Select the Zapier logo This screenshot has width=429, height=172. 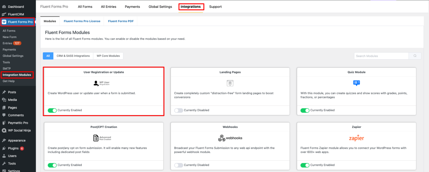[356, 137]
